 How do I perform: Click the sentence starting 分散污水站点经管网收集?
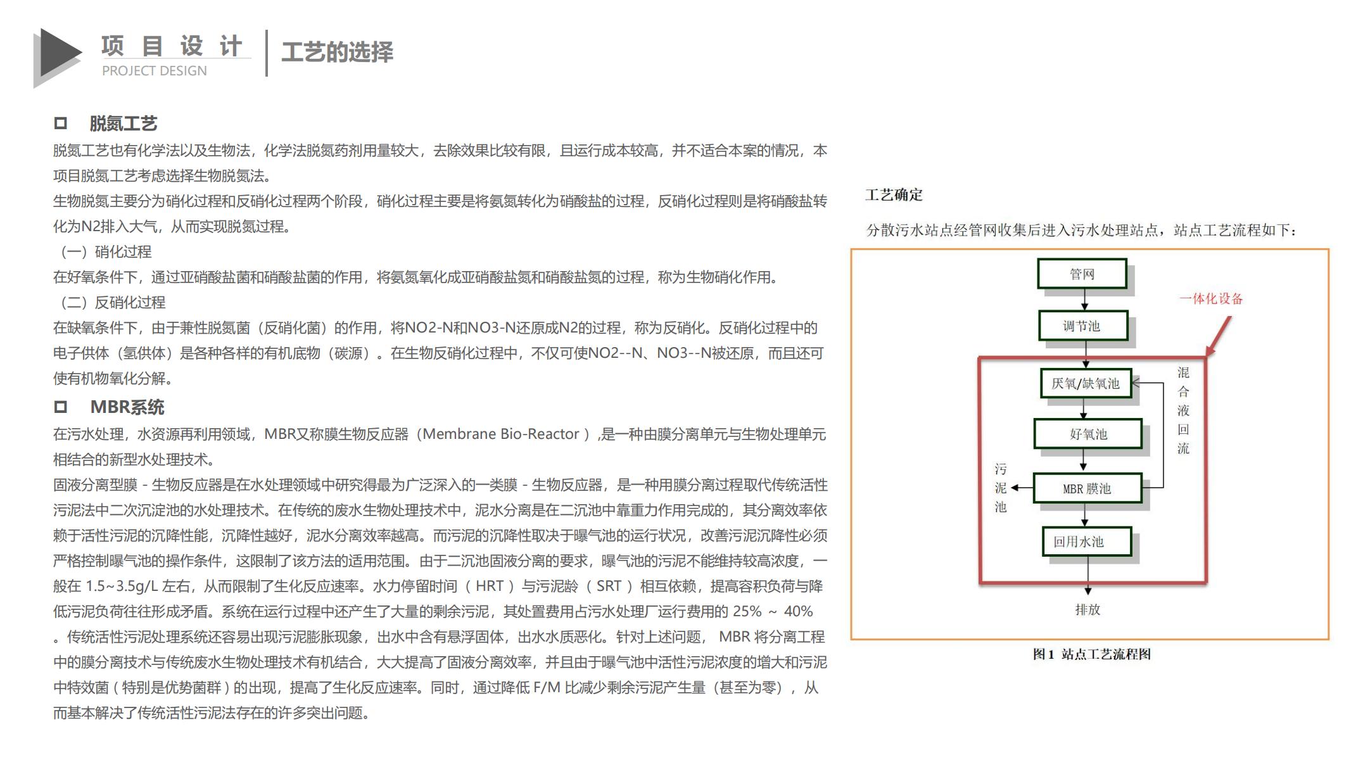click(x=1082, y=231)
